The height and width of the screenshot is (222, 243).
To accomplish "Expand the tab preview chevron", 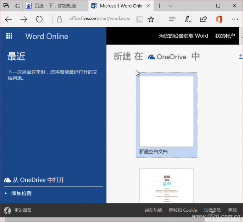I will (171, 6).
